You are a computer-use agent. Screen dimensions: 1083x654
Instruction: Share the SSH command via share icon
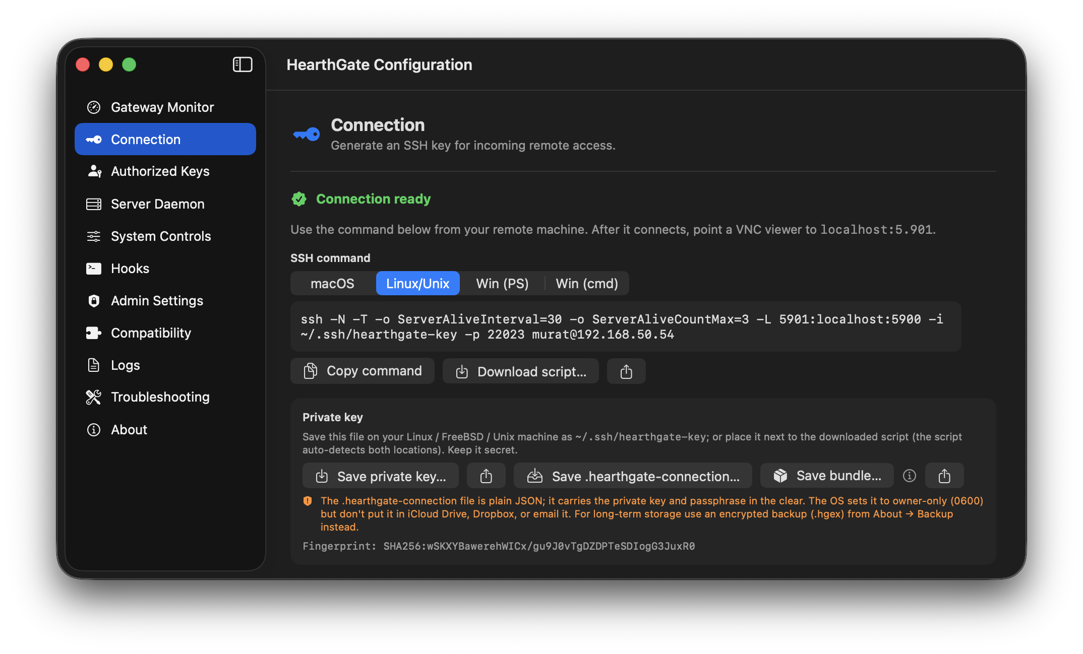(626, 372)
